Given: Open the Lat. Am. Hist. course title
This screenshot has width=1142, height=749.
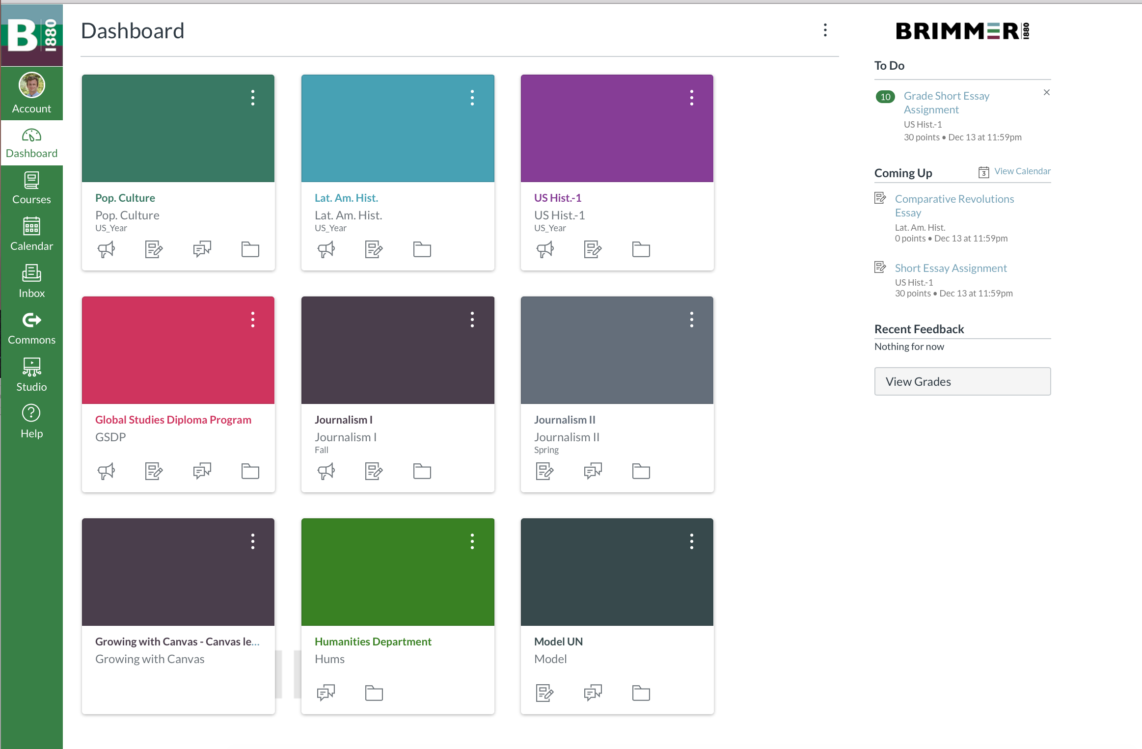Looking at the screenshot, I should (x=346, y=198).
